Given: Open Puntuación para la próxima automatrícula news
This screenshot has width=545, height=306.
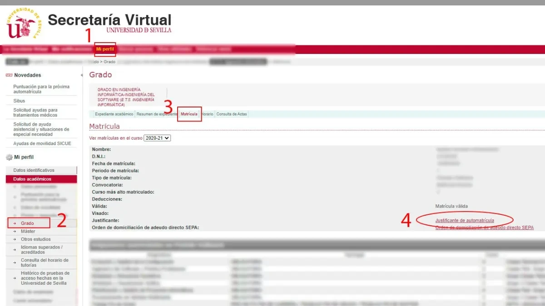Looking at the screenshot, I should tap(41, 89).
